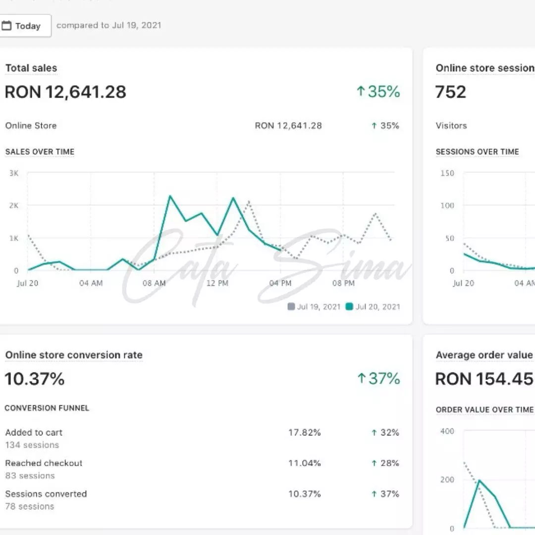Click the up arrow beside 28% in Reached checkout row
The image size is (535, 535).
(x=374, y=464)
